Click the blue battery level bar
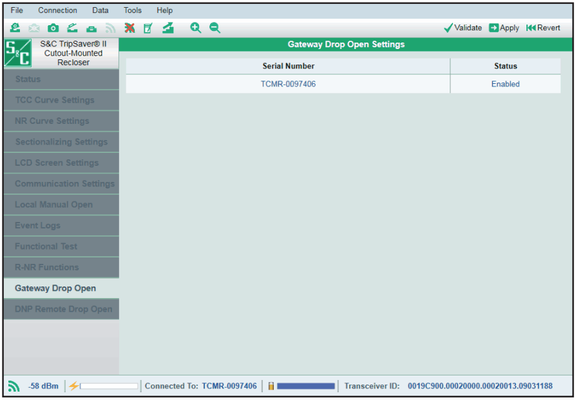Image resolution: width=576 pixels, height=400 pixels. [x=305, y=386]
